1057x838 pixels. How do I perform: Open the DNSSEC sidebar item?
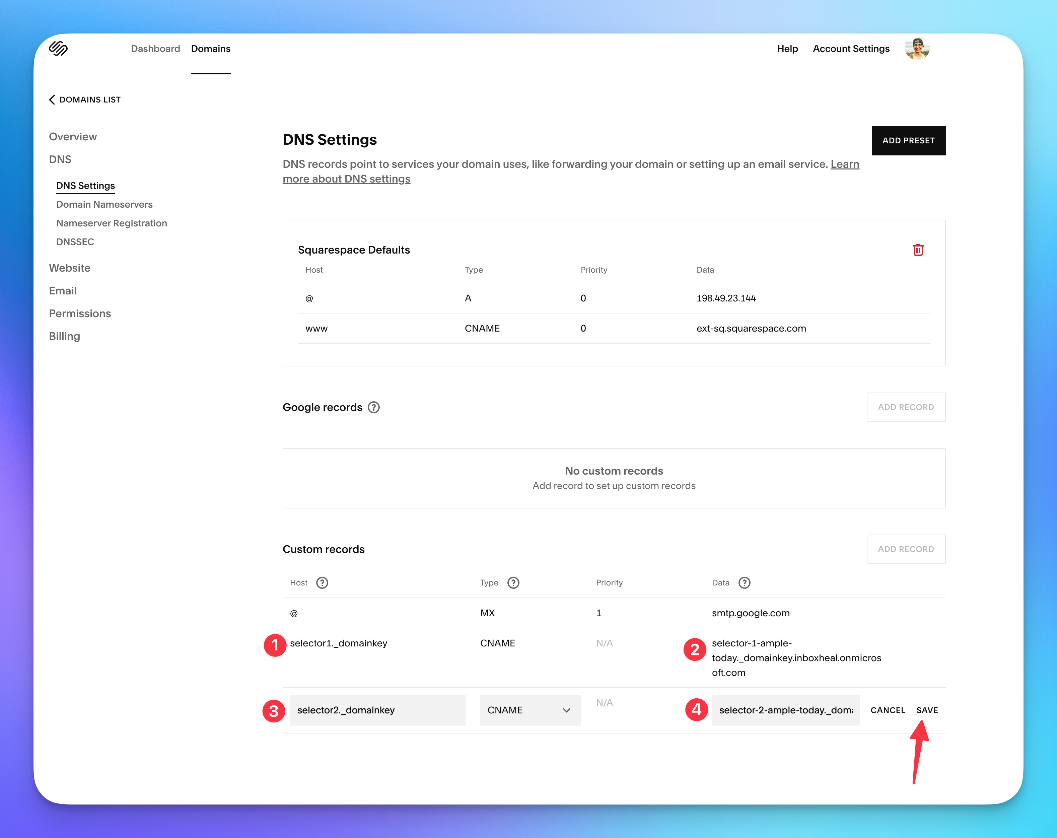tap(75, 242)
